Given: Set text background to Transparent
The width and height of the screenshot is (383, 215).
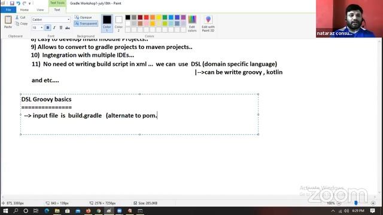Looking at the screenshot, I should pos(86,23).
